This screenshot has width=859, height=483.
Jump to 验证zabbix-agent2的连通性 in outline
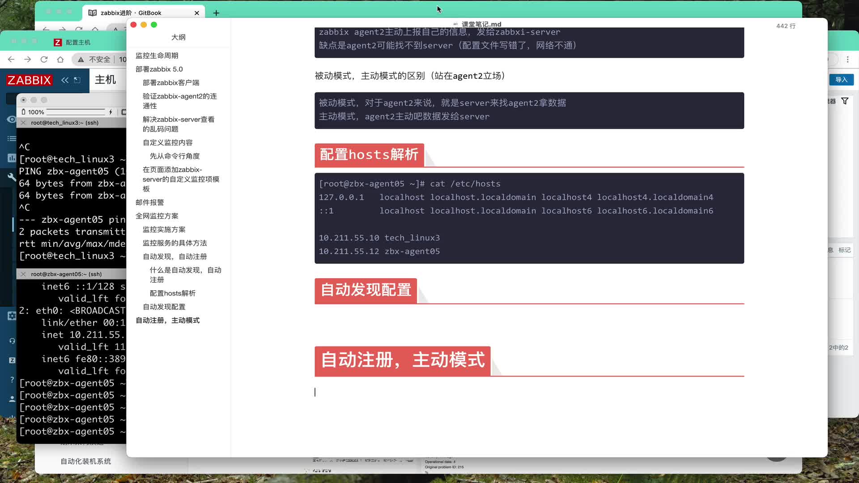pyautogui.click(x=180, y=101)
